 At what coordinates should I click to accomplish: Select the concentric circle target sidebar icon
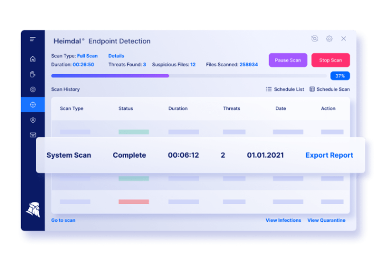pos(33,89)
